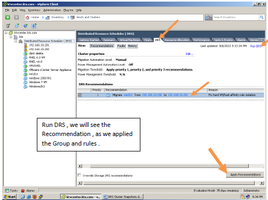The height and width of the screenshot is (200, 268).
Task: Open Firefox from the quick launch
Action: click(35, 197)
